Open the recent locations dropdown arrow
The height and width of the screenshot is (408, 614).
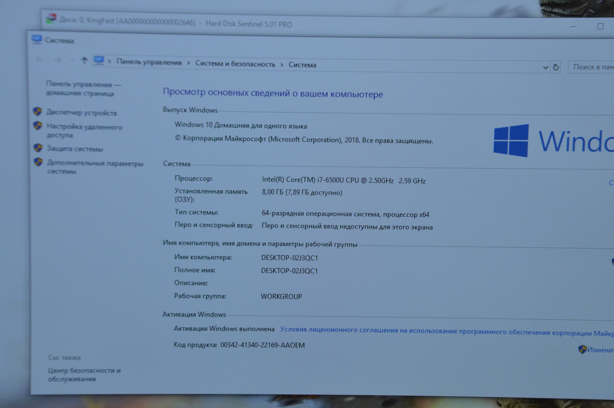(x=71, y=60)
